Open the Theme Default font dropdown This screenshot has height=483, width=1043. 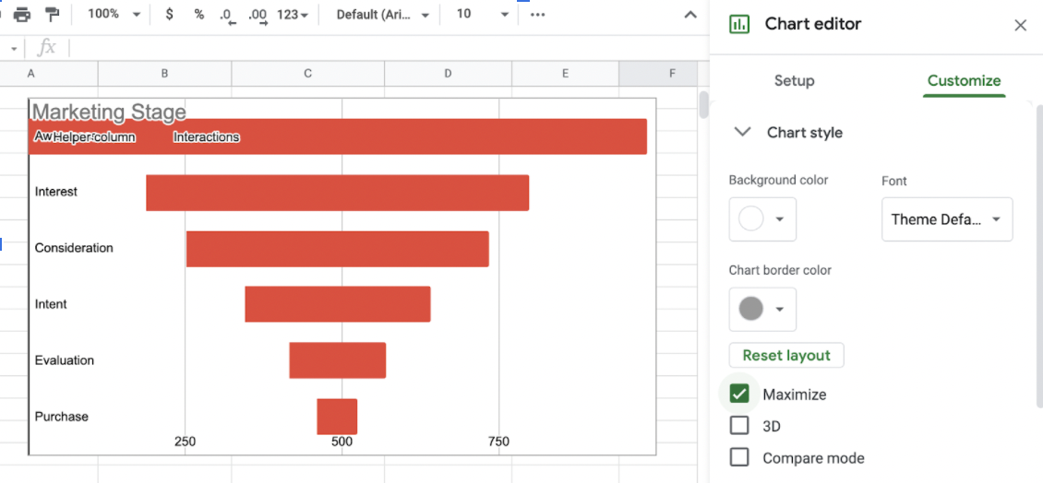[946, 219]
